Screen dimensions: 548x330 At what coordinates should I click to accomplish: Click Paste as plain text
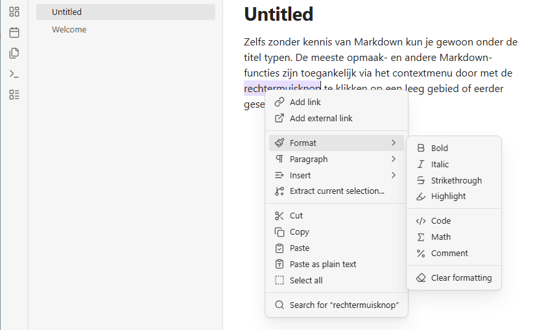[337, 265]
